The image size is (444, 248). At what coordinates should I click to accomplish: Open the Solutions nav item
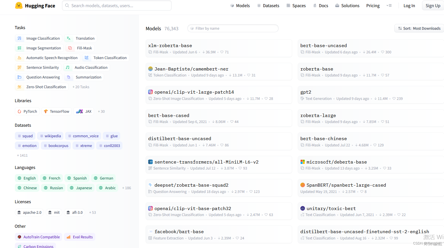[347, 5]
